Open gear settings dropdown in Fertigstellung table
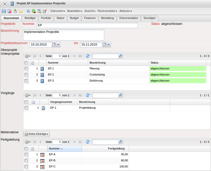Screen dimensions: 211x171 [27, 142]
